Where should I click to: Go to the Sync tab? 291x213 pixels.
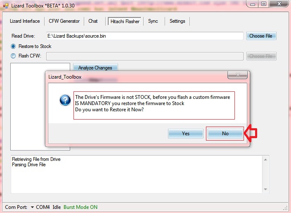click(153, 21)
